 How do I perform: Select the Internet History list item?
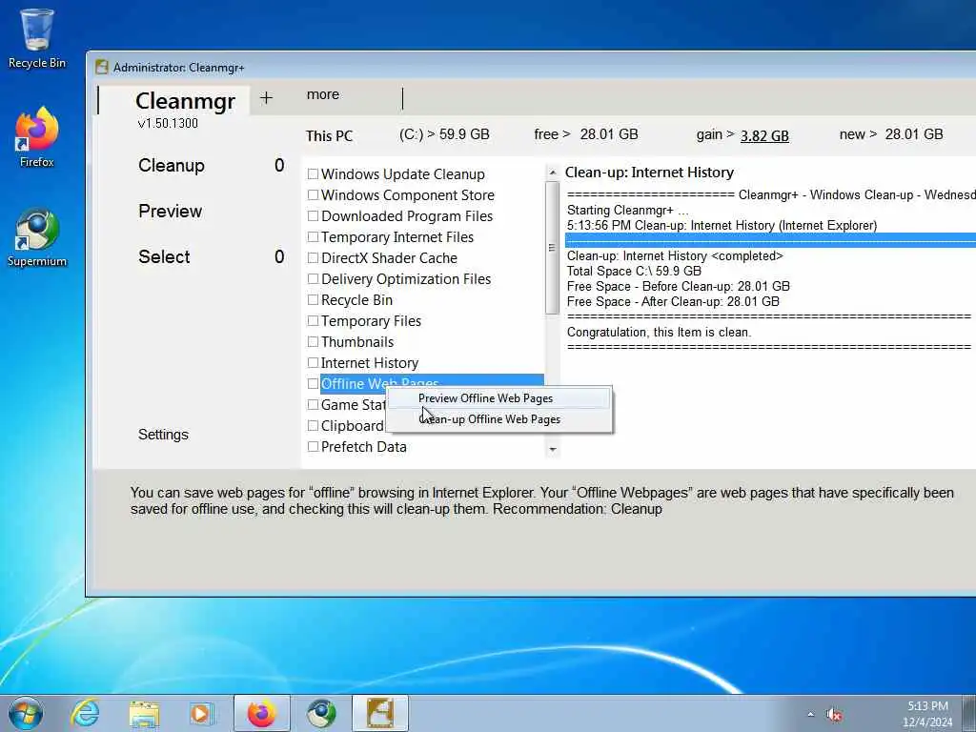tap(370, 363)
